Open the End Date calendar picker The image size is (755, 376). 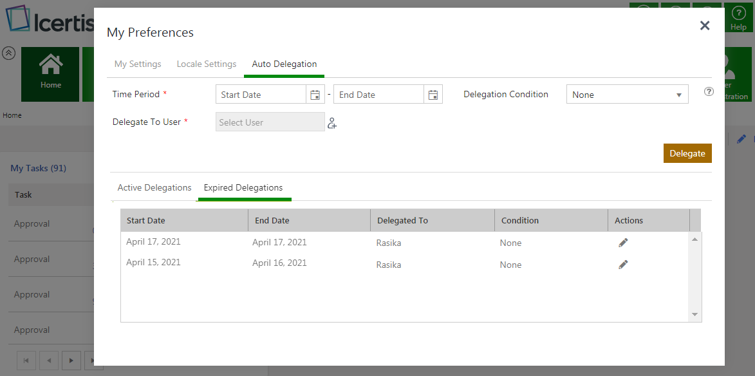[433, 95]
